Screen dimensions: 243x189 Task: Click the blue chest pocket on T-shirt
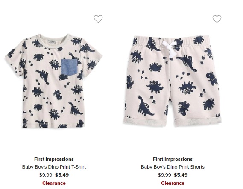pos(69,67)
